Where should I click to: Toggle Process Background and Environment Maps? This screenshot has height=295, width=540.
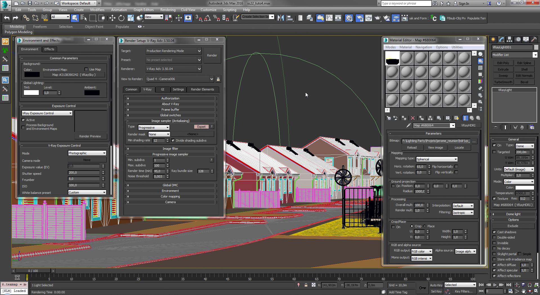pos(23,127)
